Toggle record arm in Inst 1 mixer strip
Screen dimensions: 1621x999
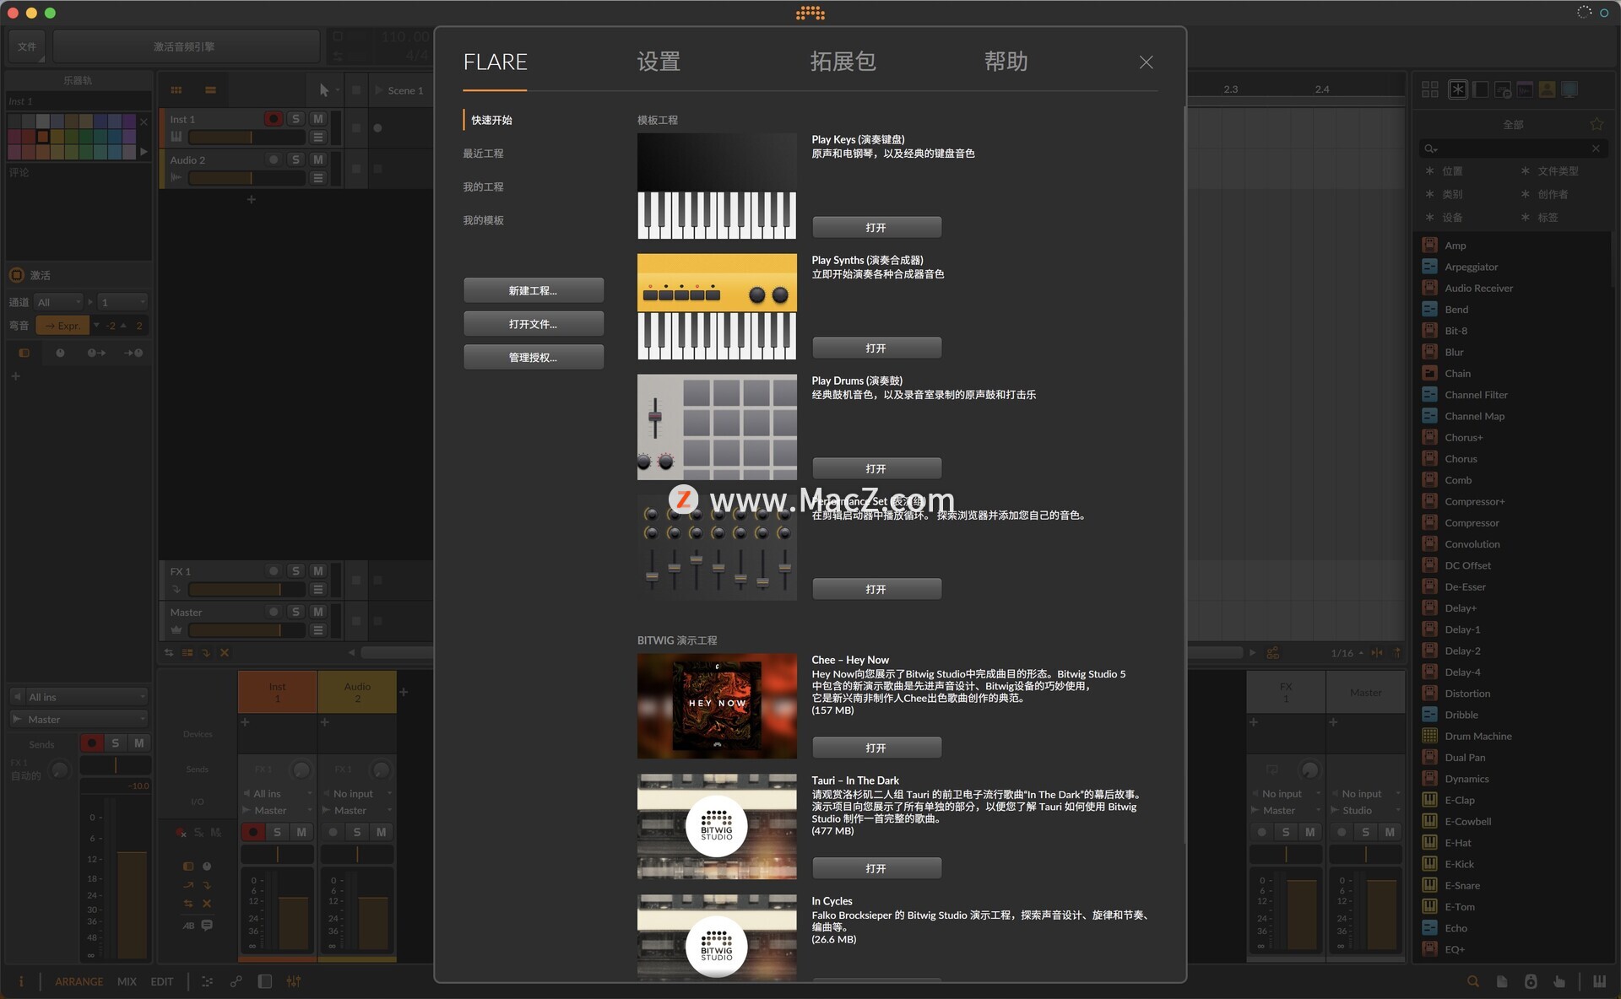[253, 832]
